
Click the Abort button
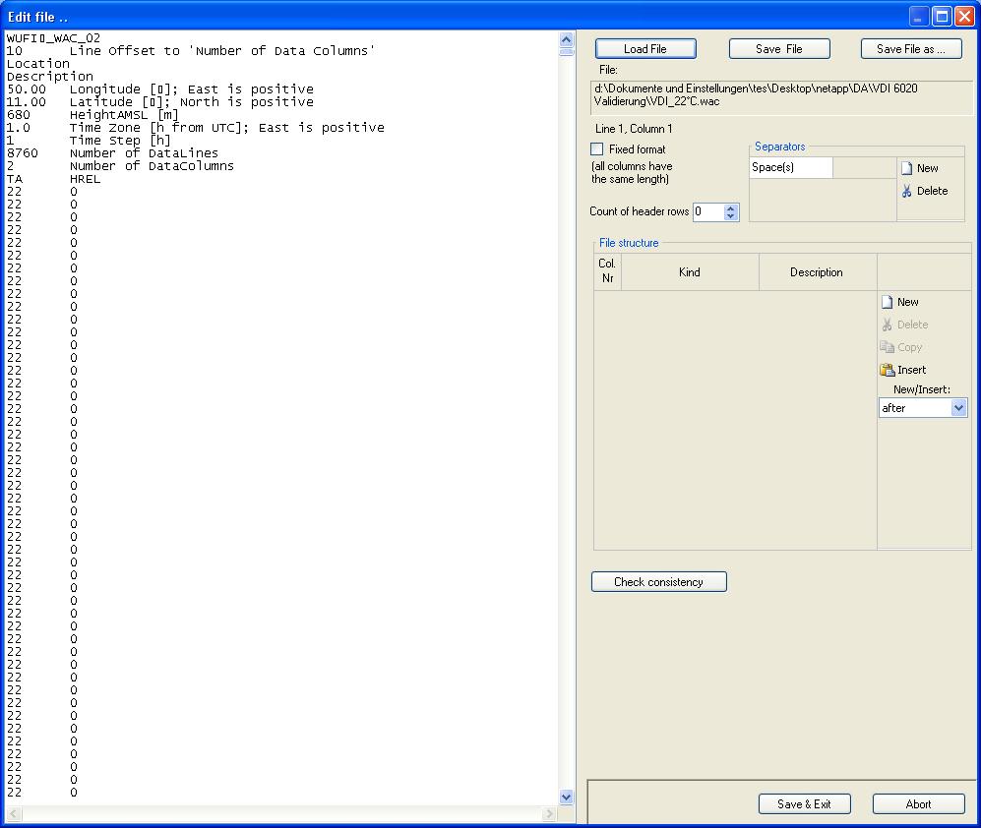click(918, 803)
